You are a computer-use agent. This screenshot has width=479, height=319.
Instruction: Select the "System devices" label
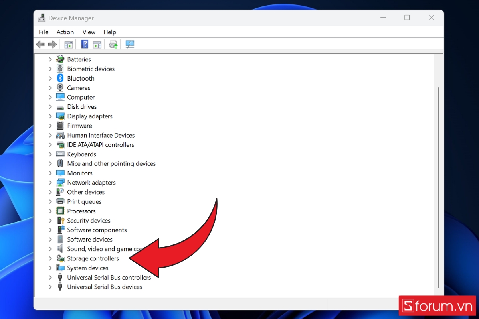click(x=88, y=268)
